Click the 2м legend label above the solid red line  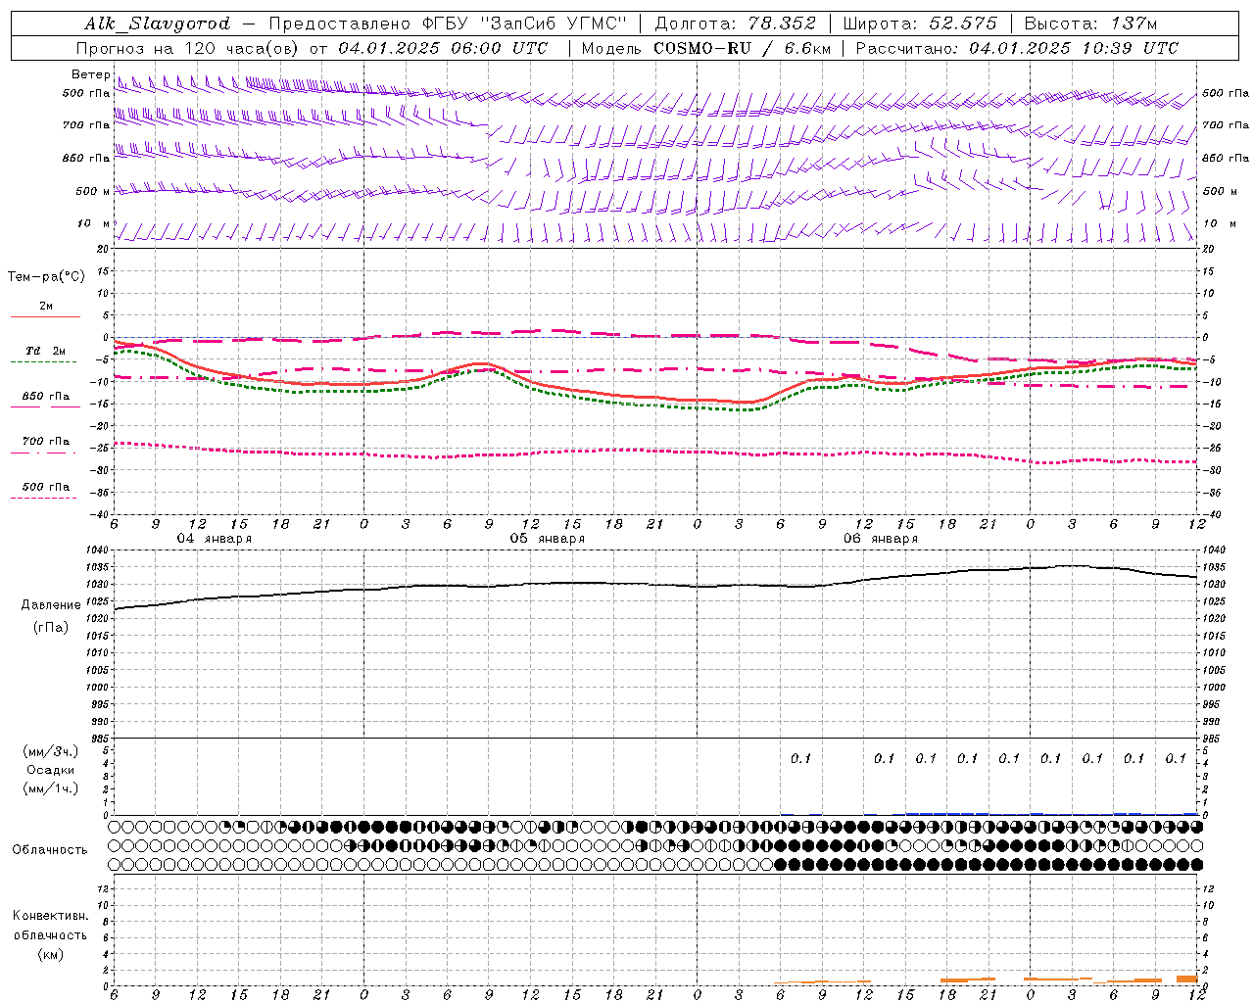(x=46, y=307)
